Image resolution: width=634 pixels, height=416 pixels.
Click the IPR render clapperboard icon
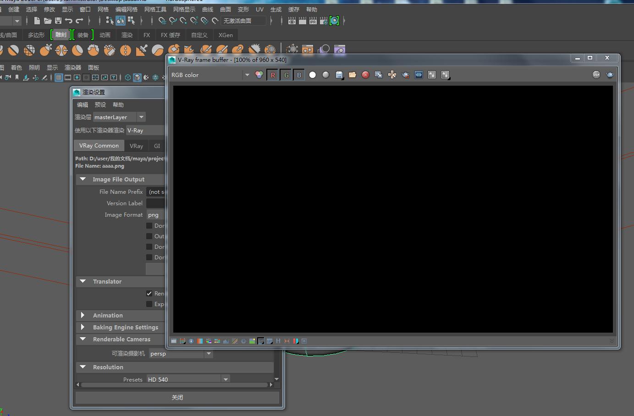point(313,21)
